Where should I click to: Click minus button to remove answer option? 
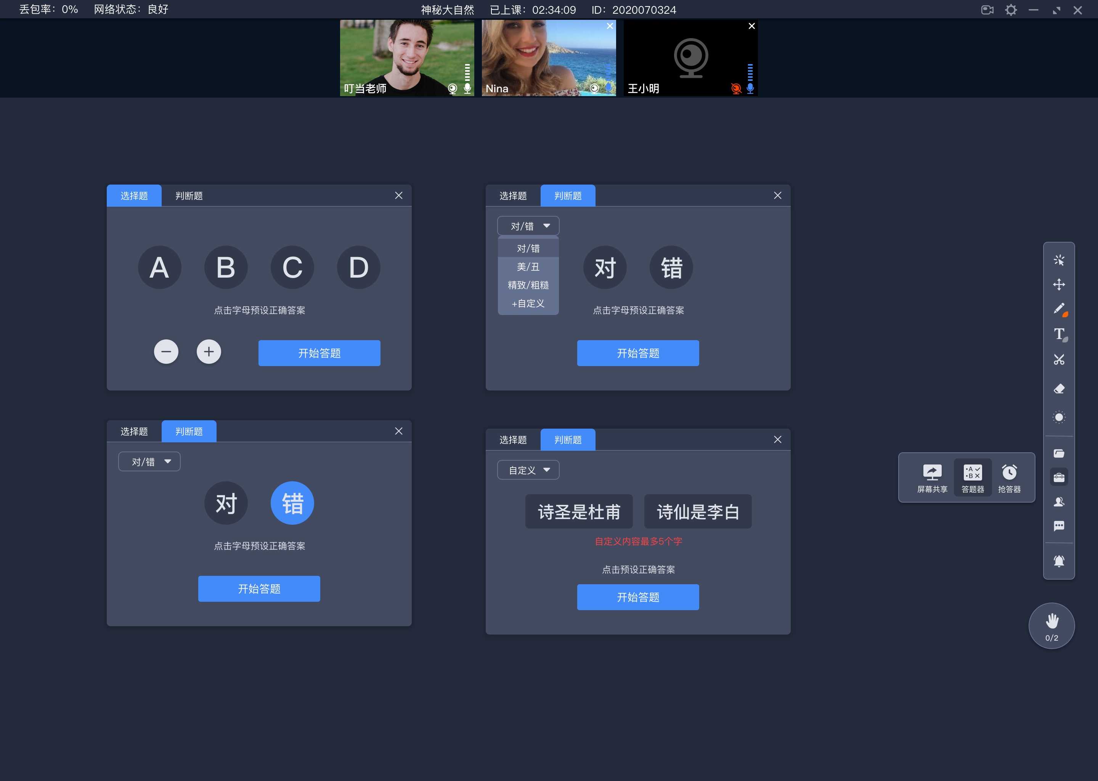(x=165, y=352)
